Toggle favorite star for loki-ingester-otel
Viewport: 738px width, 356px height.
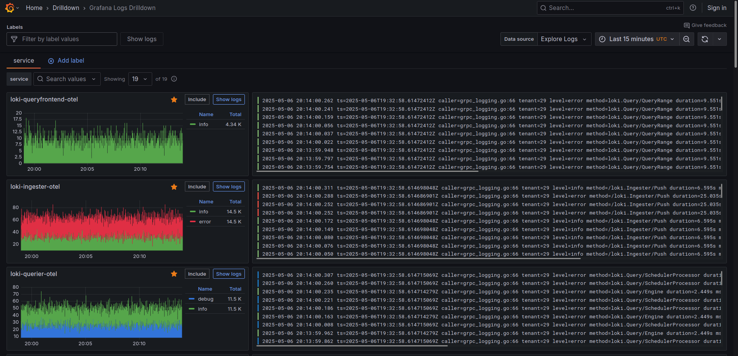(x=174, y=187)
